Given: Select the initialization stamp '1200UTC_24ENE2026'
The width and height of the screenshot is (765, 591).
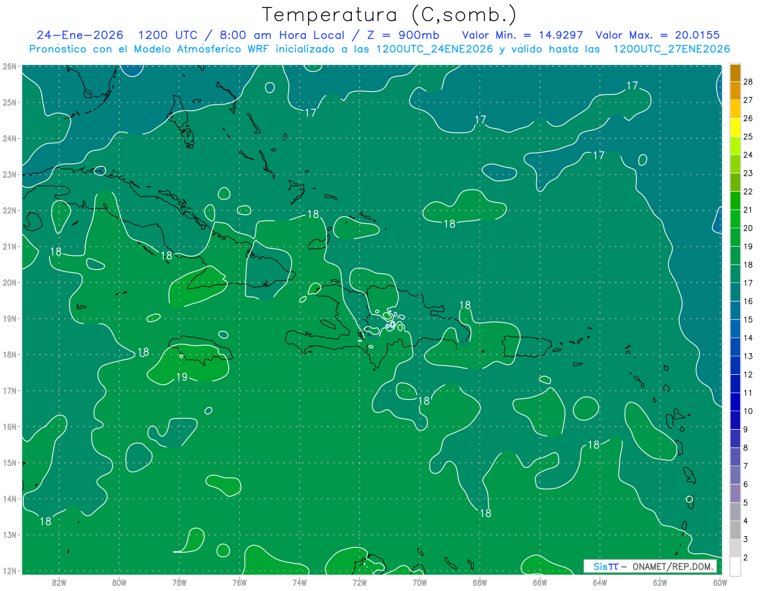Looking at the screenshot, I should pyautogui.click(x=434, y=49).
